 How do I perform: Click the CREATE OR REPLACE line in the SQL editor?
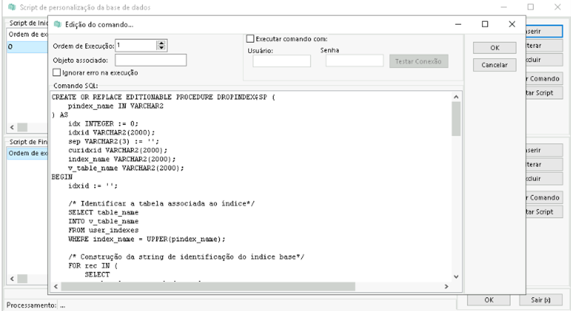(164, 97)
